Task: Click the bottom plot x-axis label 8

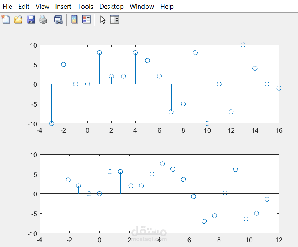Action: pos(219,240)
